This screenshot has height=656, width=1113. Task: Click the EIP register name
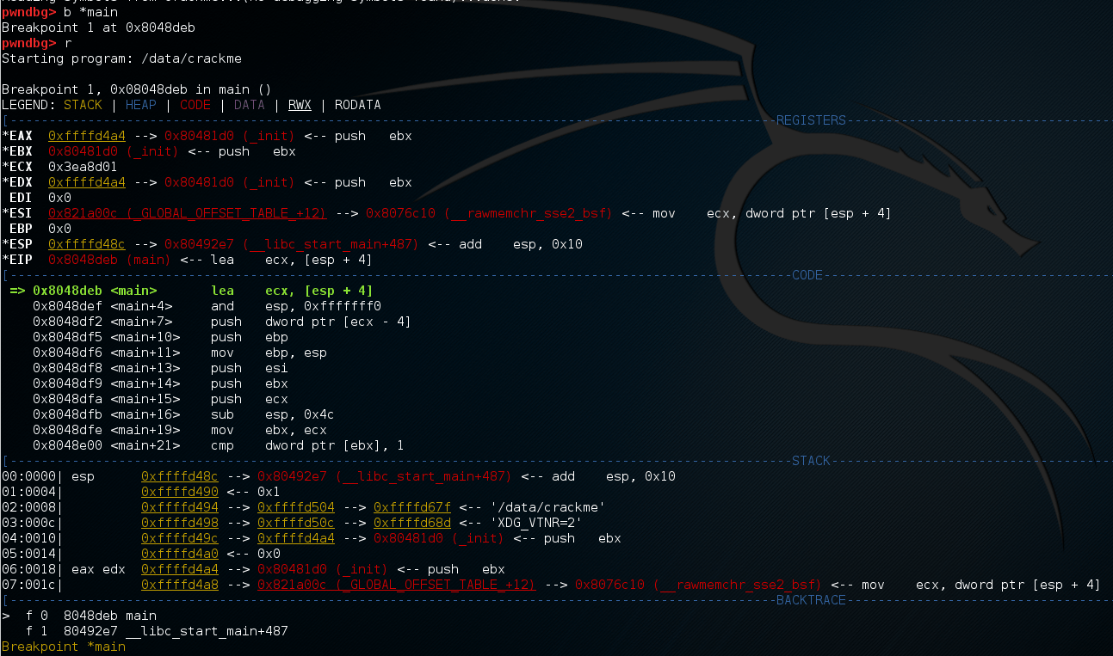coord(21,260)
